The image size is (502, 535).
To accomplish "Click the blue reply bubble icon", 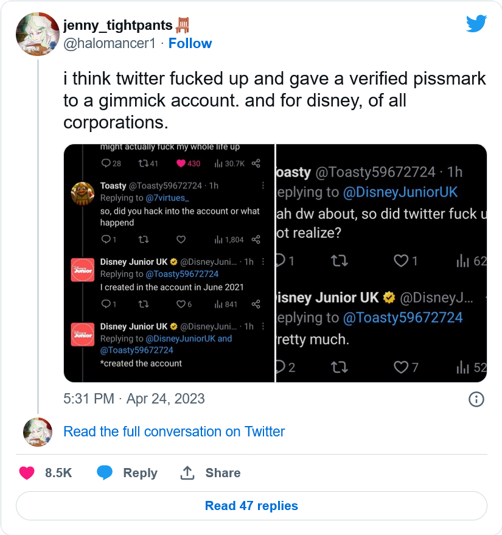I will (x=106, y=473).
